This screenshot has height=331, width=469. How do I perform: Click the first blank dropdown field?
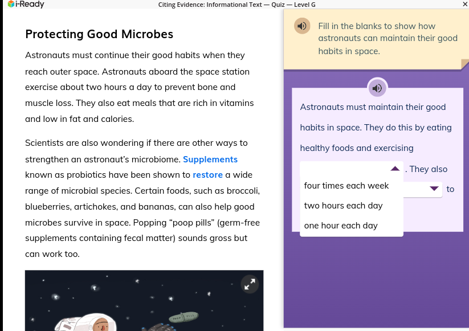point(352,169)
